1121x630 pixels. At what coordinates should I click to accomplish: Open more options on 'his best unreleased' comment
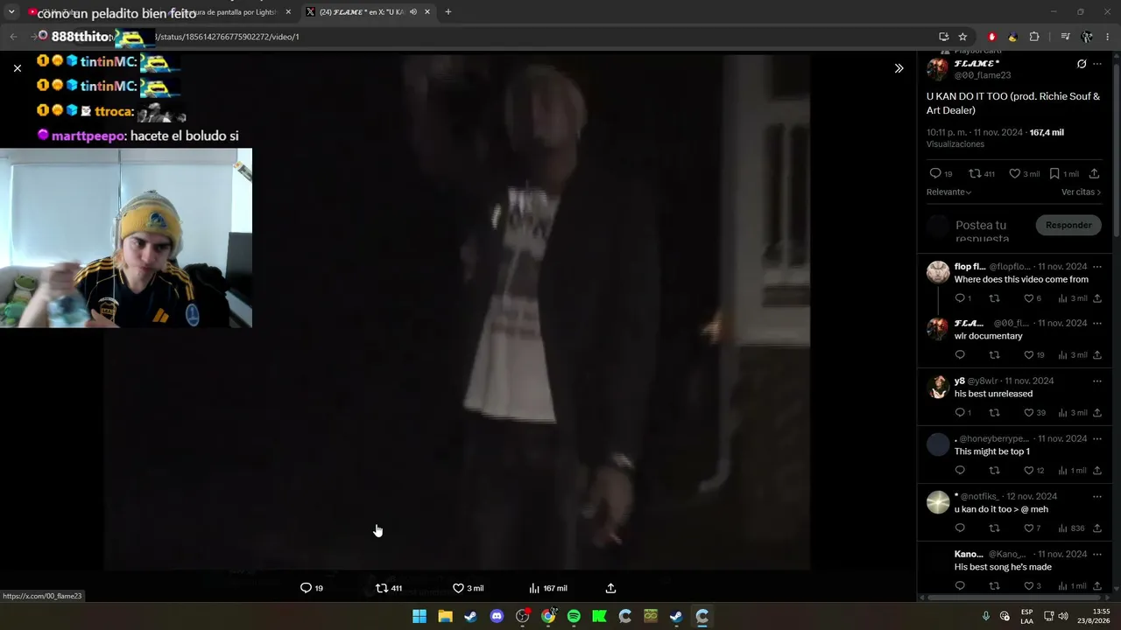[x=1097, y=381]
